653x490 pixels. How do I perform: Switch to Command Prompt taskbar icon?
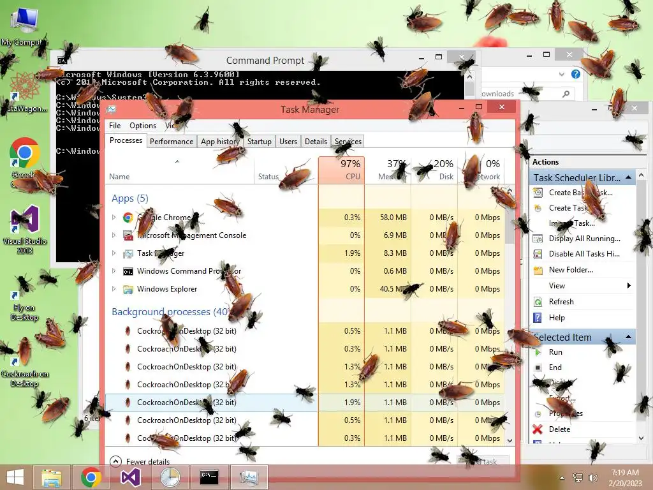[x=209, y=477]
